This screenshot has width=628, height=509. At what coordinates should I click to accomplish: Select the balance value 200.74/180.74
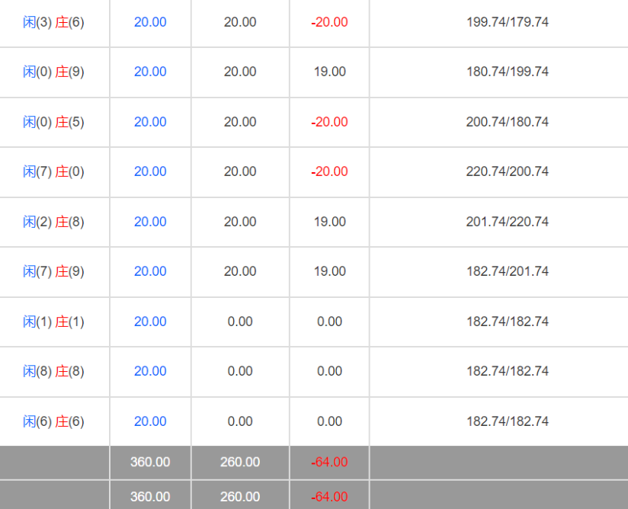coord(508,122)
